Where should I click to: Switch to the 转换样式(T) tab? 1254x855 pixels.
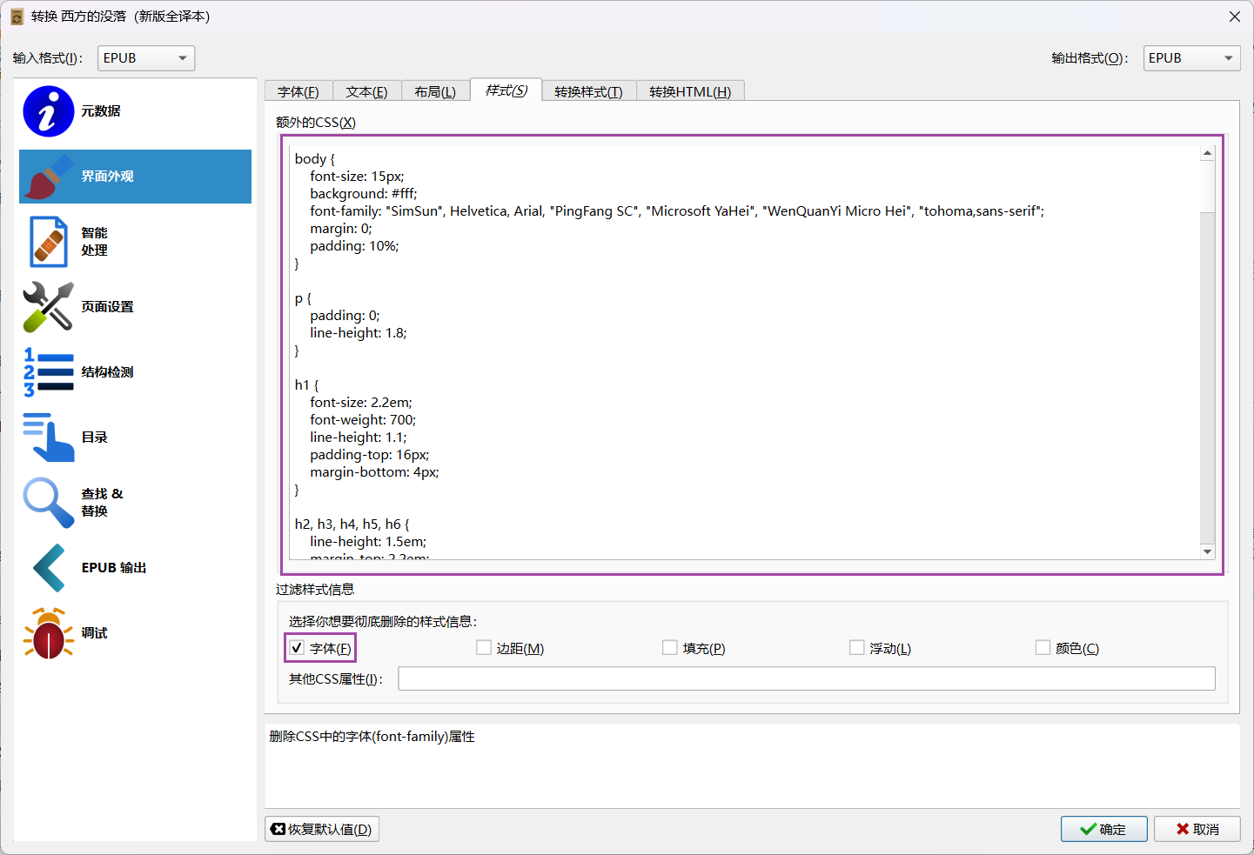[588, 92]
